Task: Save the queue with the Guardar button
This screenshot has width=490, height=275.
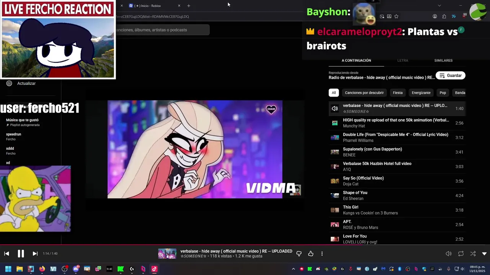Action: point(451,76)
